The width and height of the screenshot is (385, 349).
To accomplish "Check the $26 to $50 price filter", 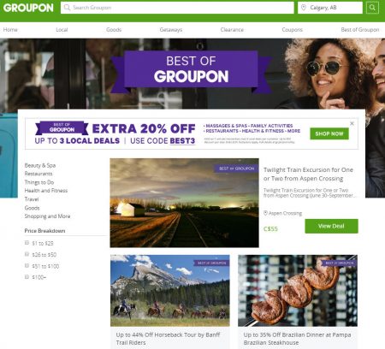I will 27,254.
